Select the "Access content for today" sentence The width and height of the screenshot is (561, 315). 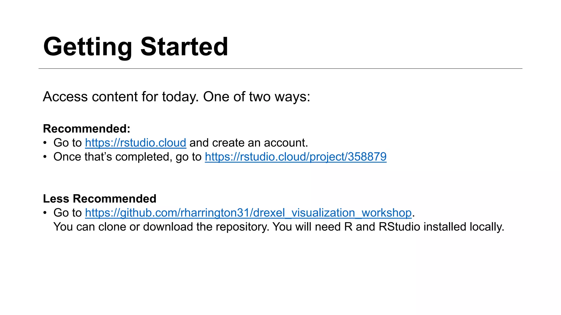[x=121, y=97]
